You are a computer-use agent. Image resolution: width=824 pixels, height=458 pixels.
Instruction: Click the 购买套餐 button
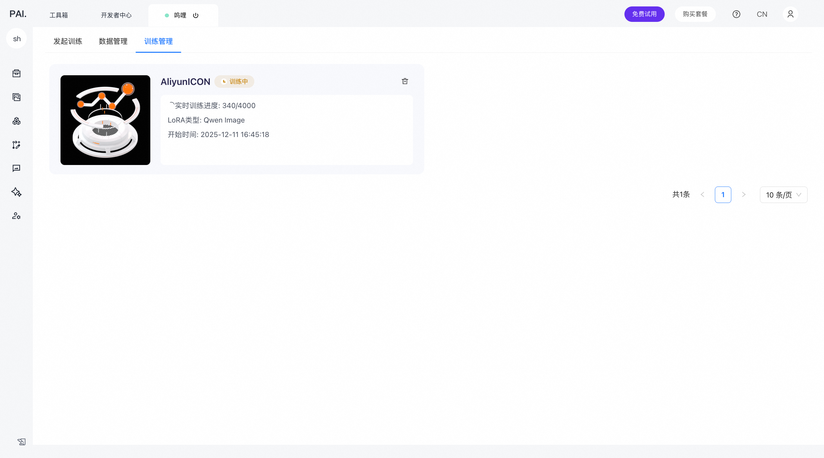[x=695, y=14]
